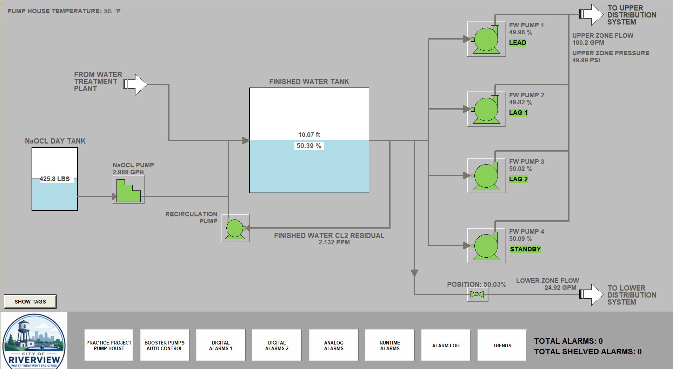Click FW Pump 3 speed 50.02 %
This screenshot has width=673, height=369.
[x=521, y=169]
